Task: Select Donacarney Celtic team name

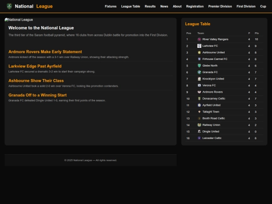Action: pyautogui.click(x=214, y=99)
